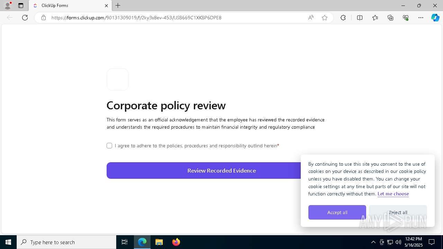Open File Explorer from taskbar

click(x=159, y=242)
